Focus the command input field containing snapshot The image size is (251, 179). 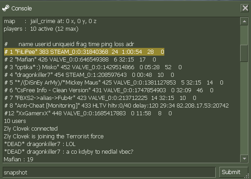point(109,172)
